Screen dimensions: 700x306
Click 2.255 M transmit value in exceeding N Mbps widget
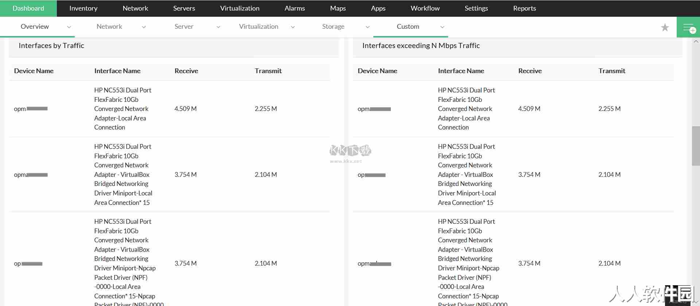[x=610, y=109]
